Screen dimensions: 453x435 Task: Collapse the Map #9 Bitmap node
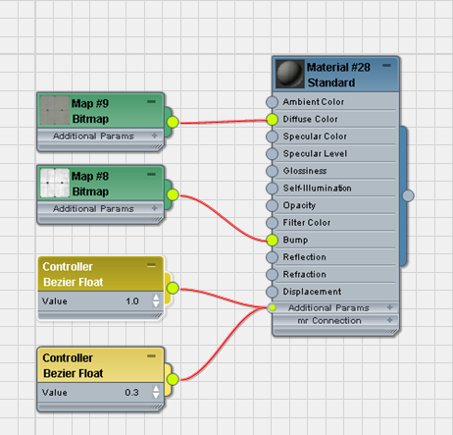(x=151, y=102)
